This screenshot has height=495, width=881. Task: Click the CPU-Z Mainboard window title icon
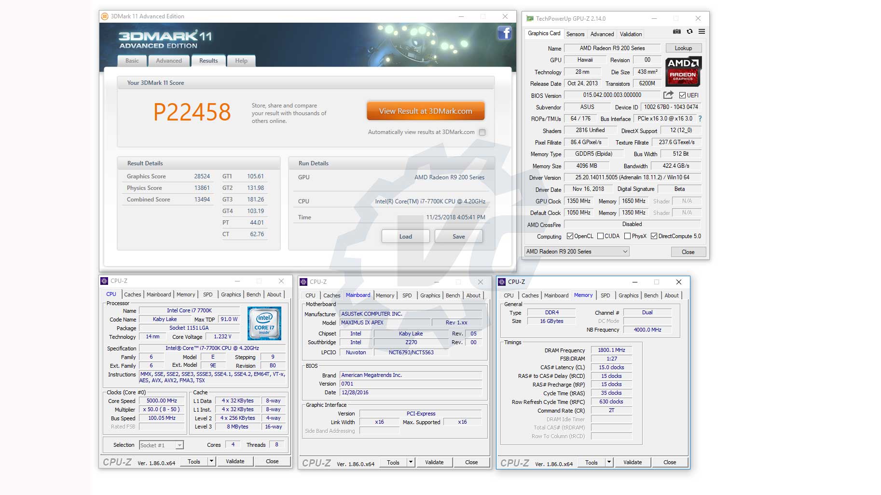point(303,282)
